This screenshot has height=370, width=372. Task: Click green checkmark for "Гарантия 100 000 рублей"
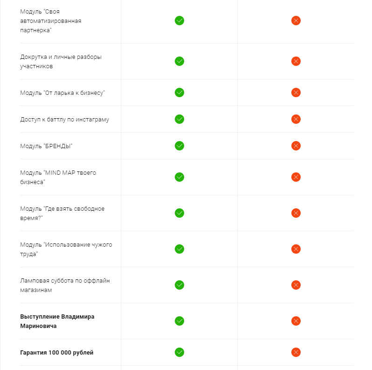179,352
